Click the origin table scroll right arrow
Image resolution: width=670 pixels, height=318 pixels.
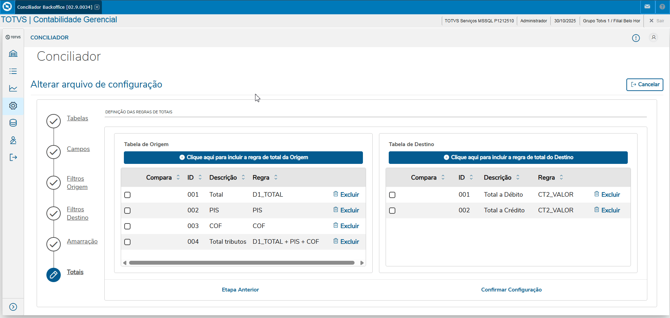(362, 263)
